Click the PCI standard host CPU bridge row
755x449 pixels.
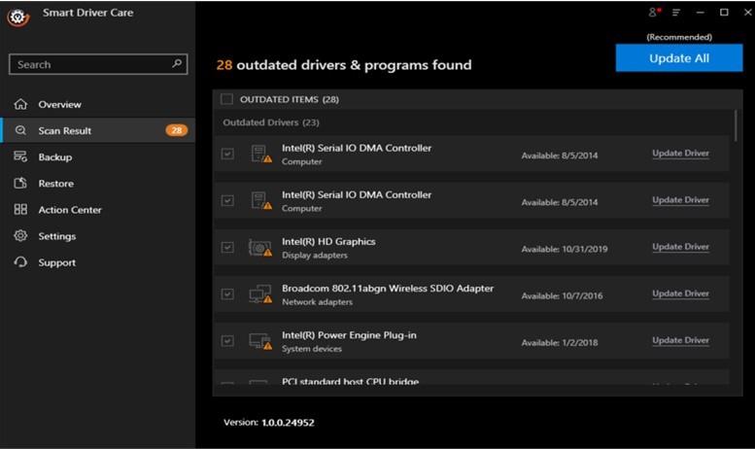(472, 378)
